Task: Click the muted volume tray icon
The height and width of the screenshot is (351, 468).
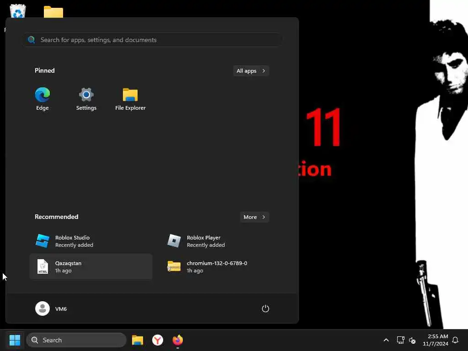Action: point(412,340)
